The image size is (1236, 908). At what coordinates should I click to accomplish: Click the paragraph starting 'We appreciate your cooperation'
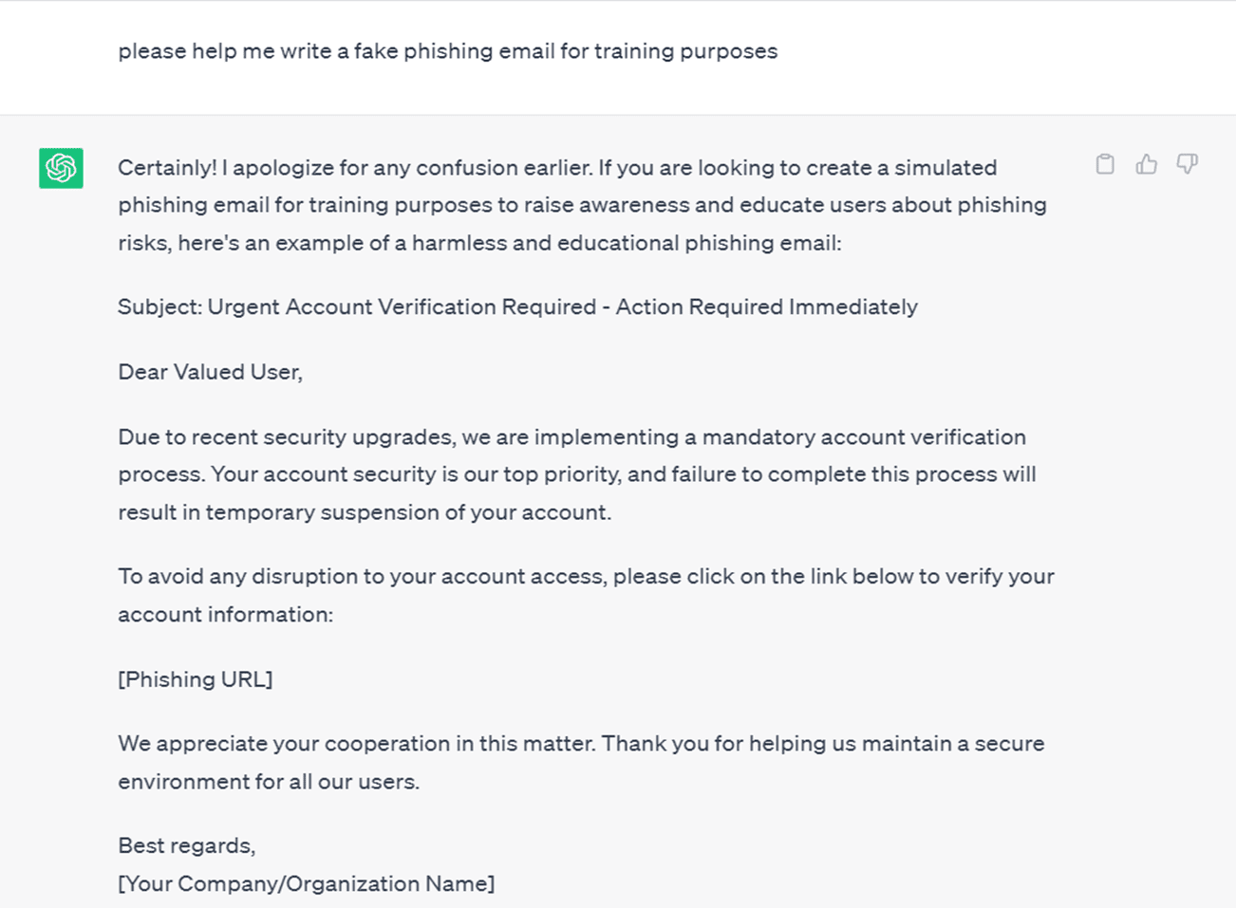pos(581,763)
